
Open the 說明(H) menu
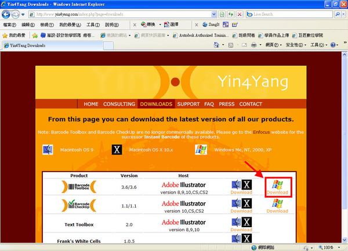(x=112, y=24)
